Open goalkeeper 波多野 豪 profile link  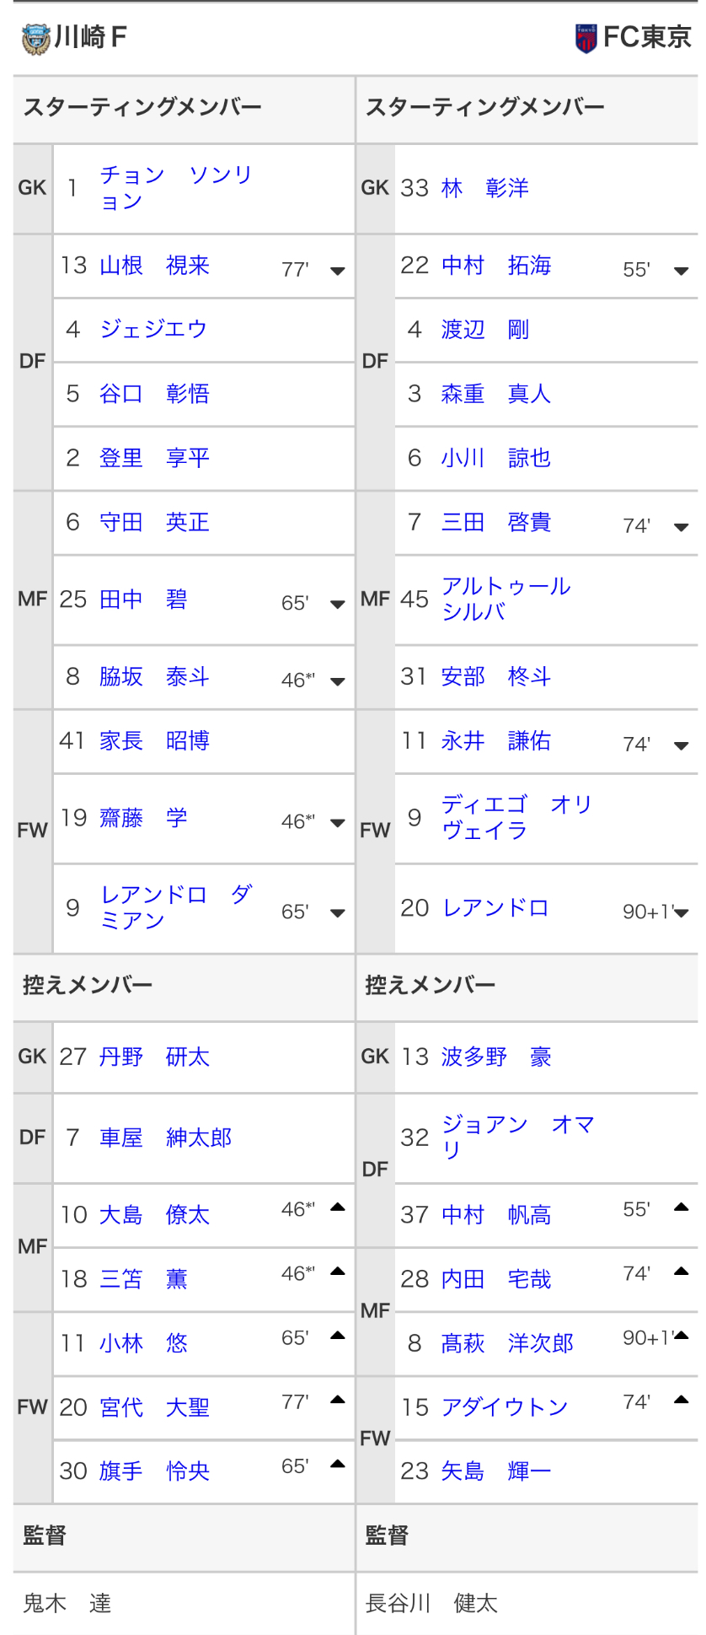495,1057
